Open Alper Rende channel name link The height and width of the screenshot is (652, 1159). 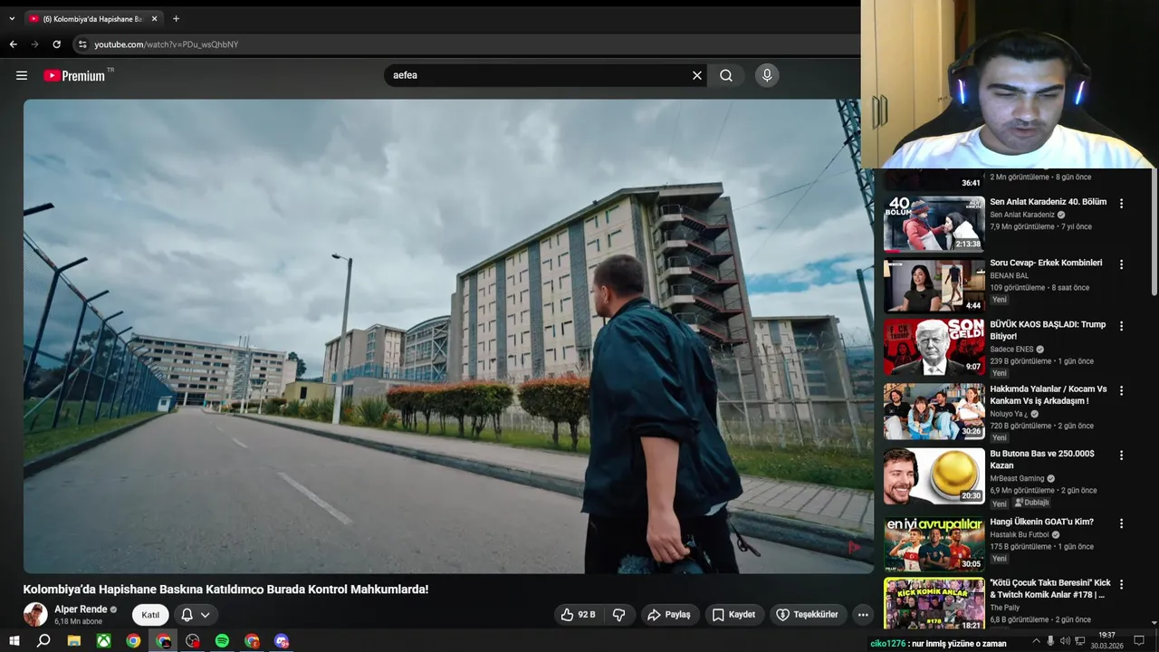81,609
